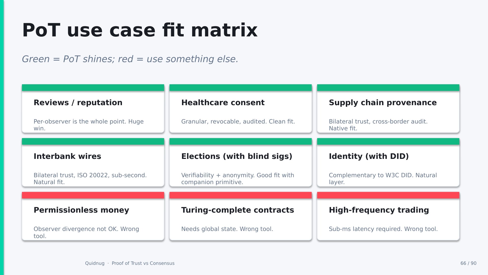The height and width of the screenshot is (275, 488).
Task: Click 'Proof of Trust vs Consensus' footer text
Action: click(143, 263)
